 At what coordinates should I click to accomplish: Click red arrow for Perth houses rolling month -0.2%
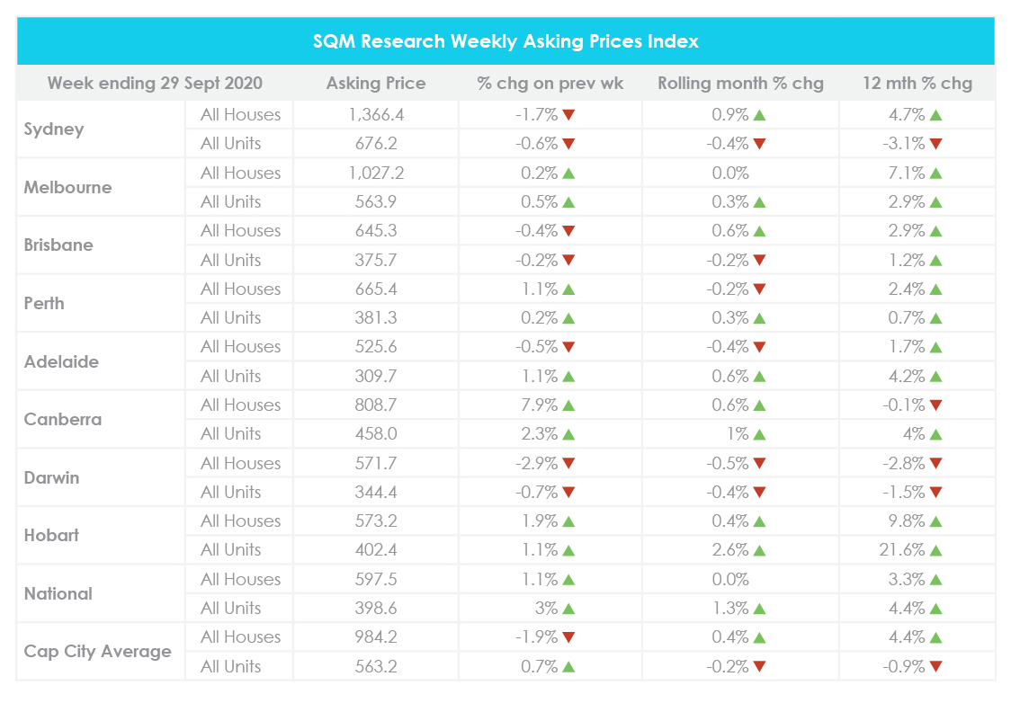759,289
